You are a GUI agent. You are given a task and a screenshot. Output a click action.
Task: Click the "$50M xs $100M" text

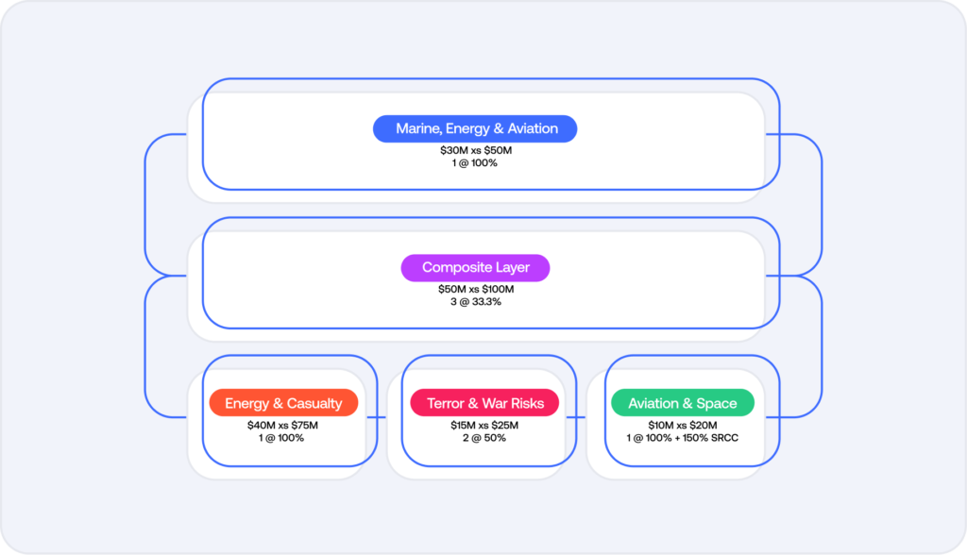[475, 289]
